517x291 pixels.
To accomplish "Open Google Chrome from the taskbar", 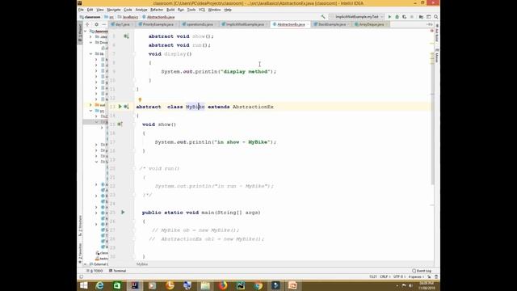I will tap(258, 285).
